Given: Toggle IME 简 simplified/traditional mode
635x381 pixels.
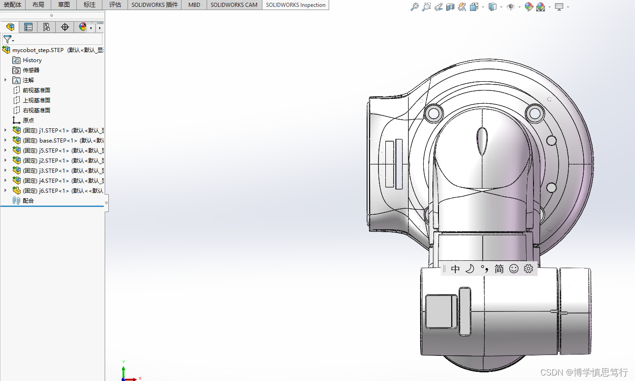Looking at the screenshot, I should pyautogui.click(x=499, y=269).
